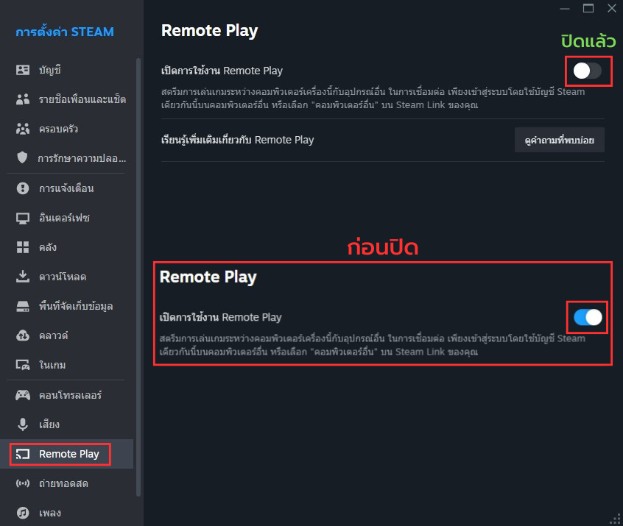Click the ดูคำถามที่พบบ่อย button
The width and height of the screenshot is (623, 526).
click(559, 140)
